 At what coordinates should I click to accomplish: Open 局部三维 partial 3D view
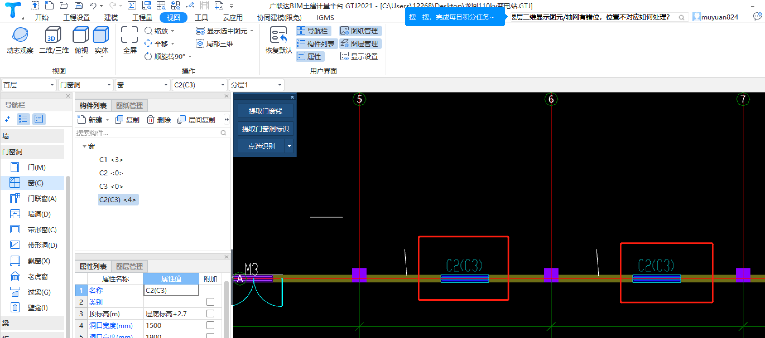click(215, 43)
